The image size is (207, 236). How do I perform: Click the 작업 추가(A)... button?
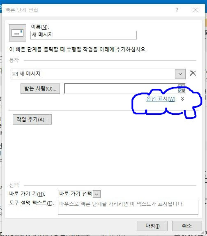[32, 120]
